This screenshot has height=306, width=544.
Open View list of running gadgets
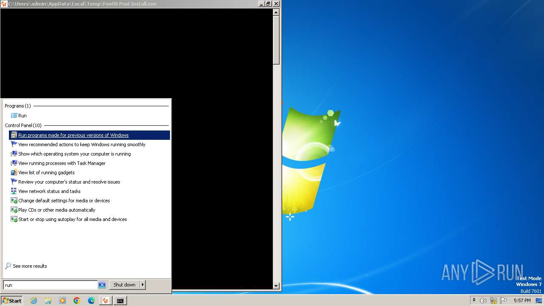click(90, 173)
